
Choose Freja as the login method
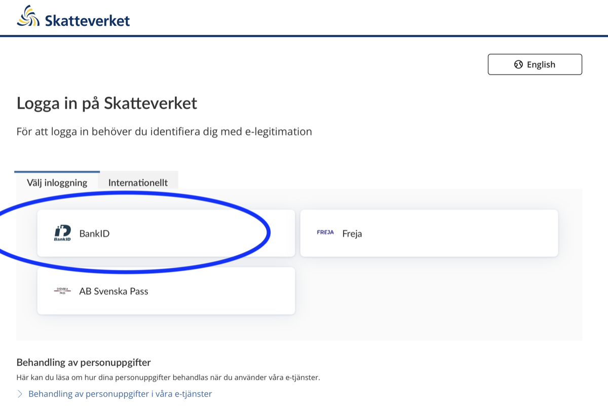pyautogui.click(x=429, y=233)
